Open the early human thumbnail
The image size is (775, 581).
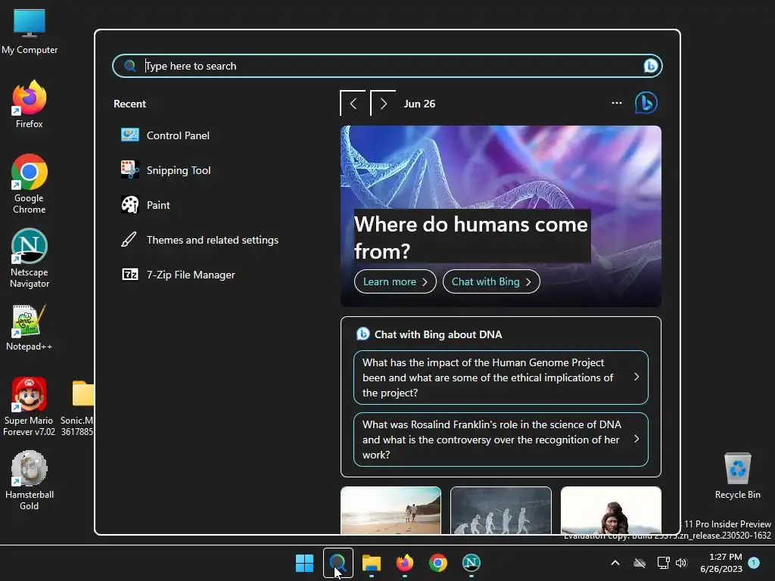[611, 511]
